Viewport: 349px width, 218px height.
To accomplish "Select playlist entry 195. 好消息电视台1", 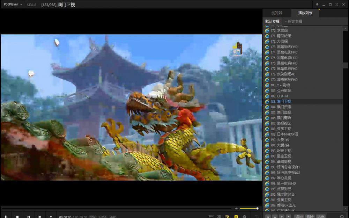I will pos(303,167).
